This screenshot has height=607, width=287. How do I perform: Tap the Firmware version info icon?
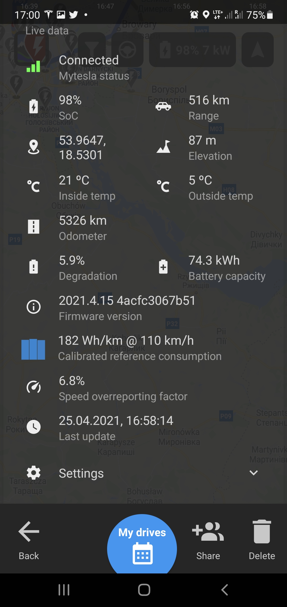[x=33, y=307]
